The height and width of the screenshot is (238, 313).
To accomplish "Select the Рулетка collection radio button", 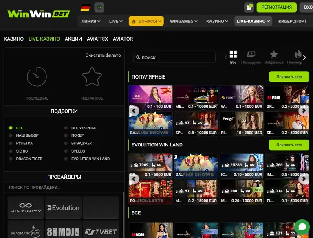I will pos(11,143).
